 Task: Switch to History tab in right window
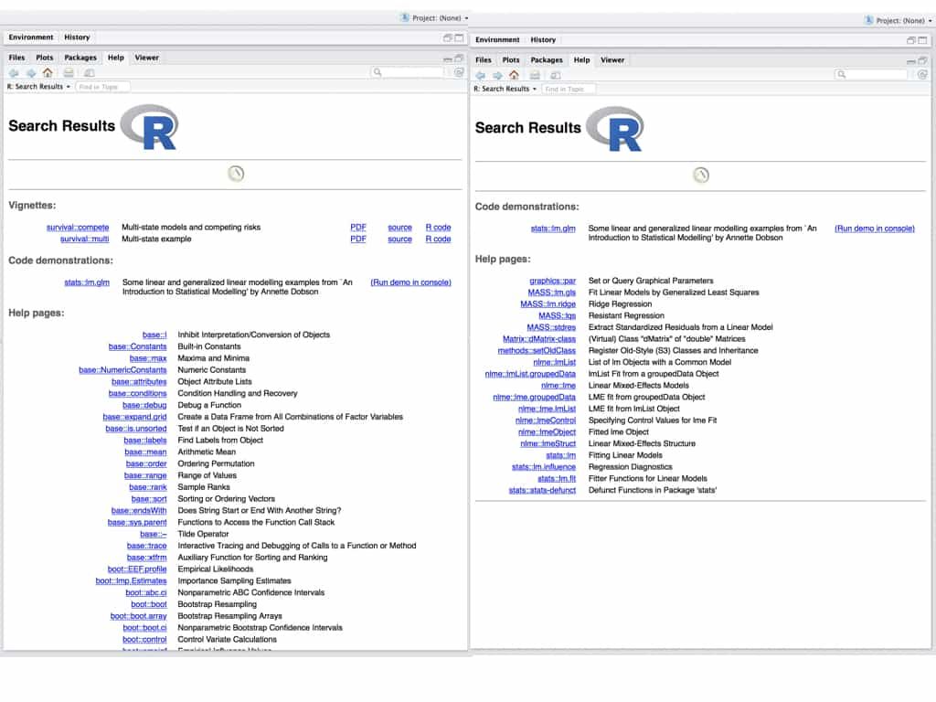click(x=543, y=40)
